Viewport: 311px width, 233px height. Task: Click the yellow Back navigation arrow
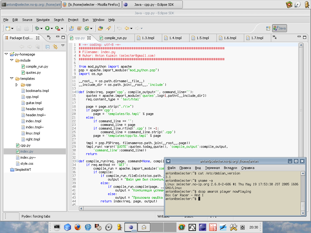click(x=127, y=28)
